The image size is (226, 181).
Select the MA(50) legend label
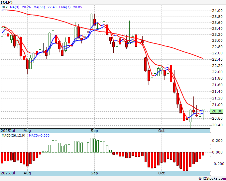(39, 7)
